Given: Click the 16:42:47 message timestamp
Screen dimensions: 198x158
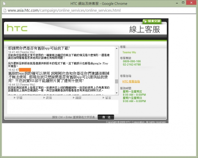Looking at the screenshot, I should [13, 70].
